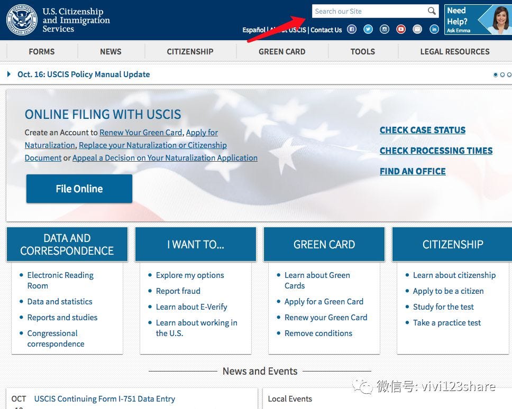Open the FORMS menu
This screenshot has width=512, height=409.
coord(41,52)
